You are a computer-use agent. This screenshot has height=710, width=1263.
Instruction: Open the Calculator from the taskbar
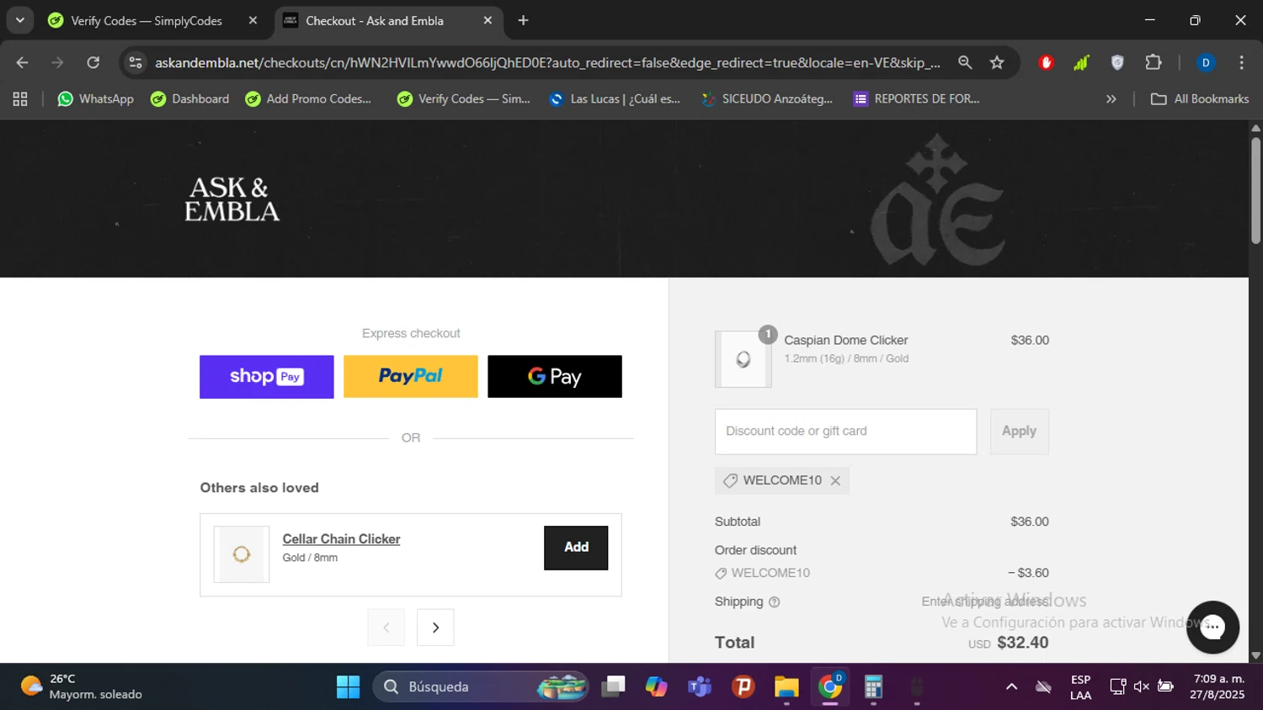pos(873,686)
